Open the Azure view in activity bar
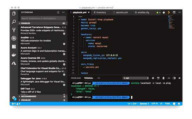Screen dimensions: 192x119 (x=14, y=63)
